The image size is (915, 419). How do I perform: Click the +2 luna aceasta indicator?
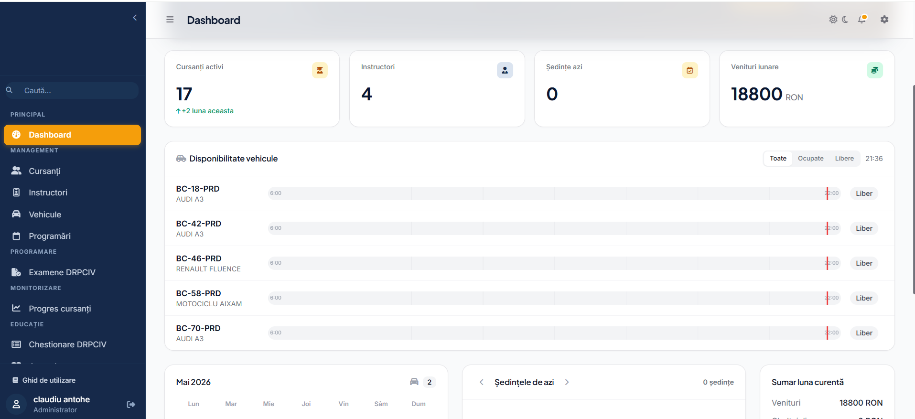pyautogui.click(x=205, y=111)
